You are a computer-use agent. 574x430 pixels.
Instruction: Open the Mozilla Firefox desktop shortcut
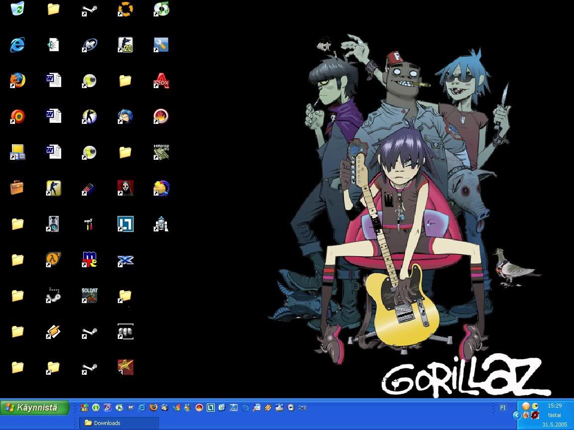tap(17, 81)
